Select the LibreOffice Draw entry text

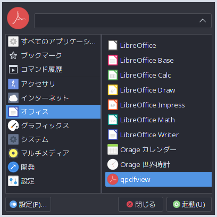click(147, 90)
